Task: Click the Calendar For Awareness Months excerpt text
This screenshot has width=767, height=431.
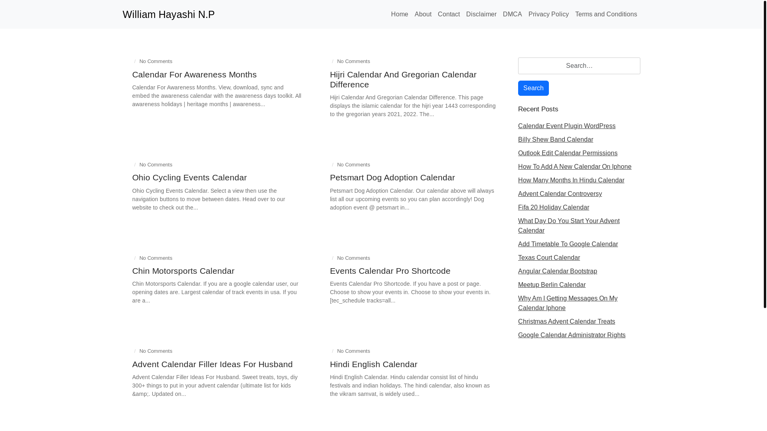Action: (217, 96)
